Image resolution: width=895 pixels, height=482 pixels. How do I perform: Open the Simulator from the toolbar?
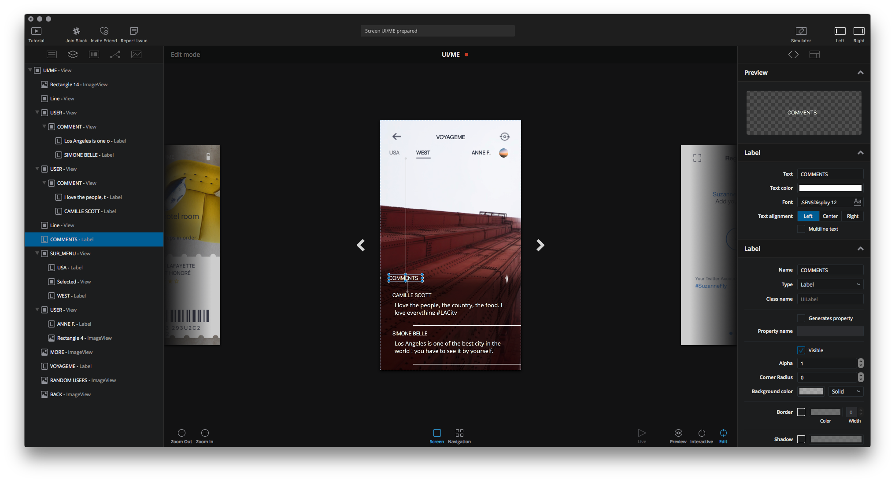(801, 31)
